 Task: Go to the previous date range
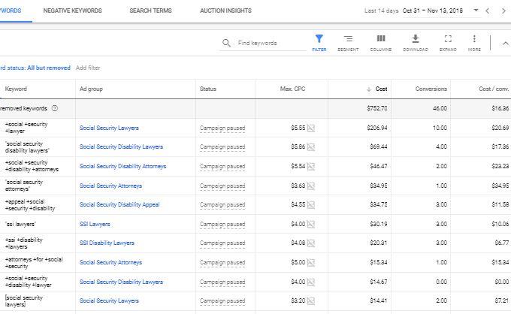tap(487, 11)
